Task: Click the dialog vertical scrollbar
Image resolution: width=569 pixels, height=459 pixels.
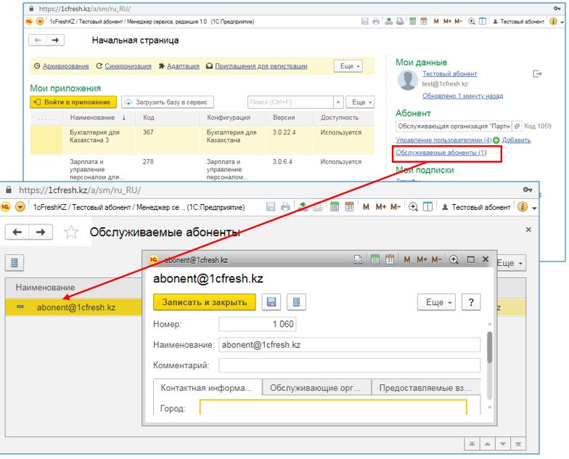Action: pos(489,347)
